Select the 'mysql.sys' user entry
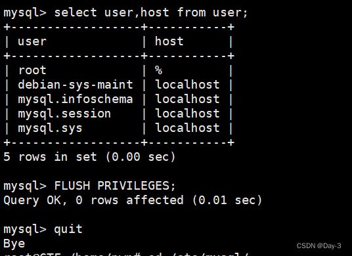 50,129
